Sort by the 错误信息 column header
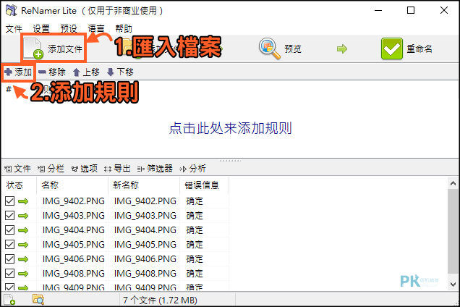This screenshot has height=307, width=460. [205, 185]
